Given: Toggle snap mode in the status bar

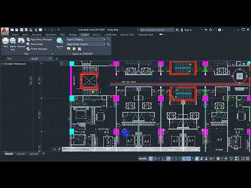Looking at the screenshot, I should pos(155,159).
